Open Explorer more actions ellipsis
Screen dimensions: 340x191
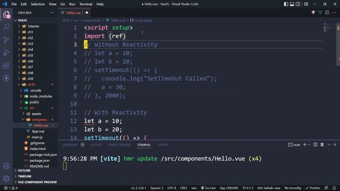52,13
